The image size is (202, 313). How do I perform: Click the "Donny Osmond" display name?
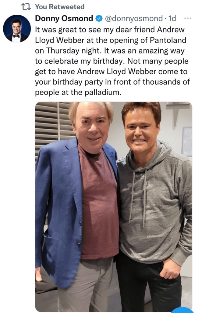[x=64, y=18]
